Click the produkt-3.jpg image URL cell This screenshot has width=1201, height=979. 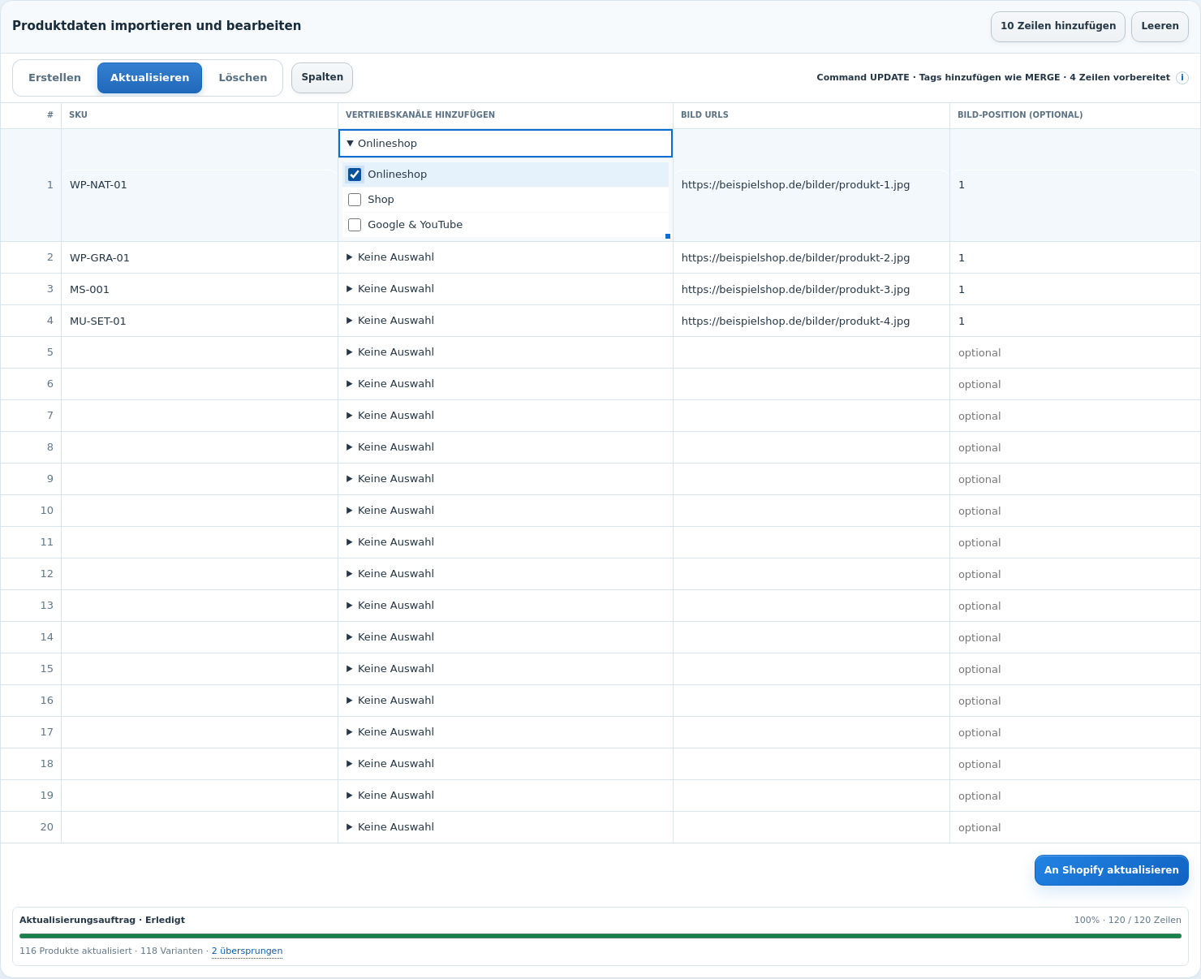click(811, 290)
